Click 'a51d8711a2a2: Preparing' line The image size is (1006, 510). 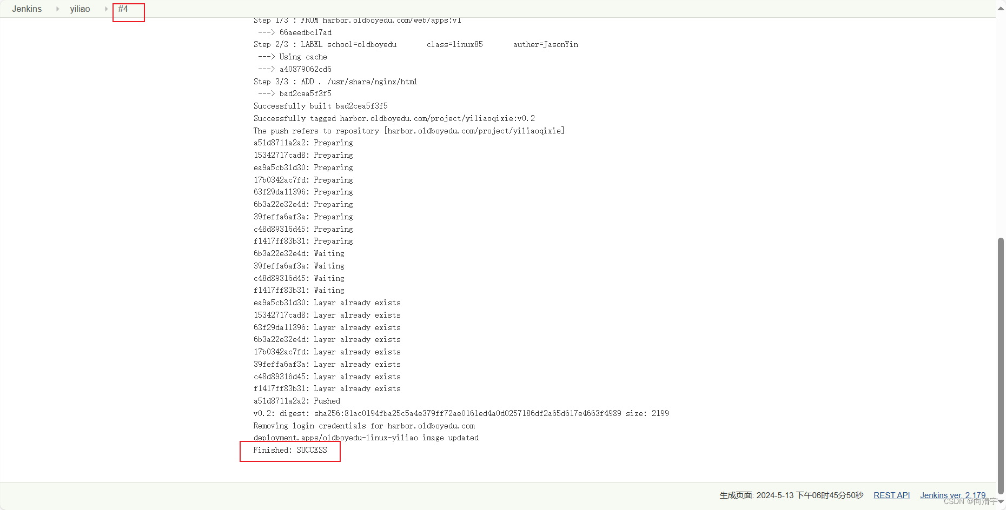point(303,143)
